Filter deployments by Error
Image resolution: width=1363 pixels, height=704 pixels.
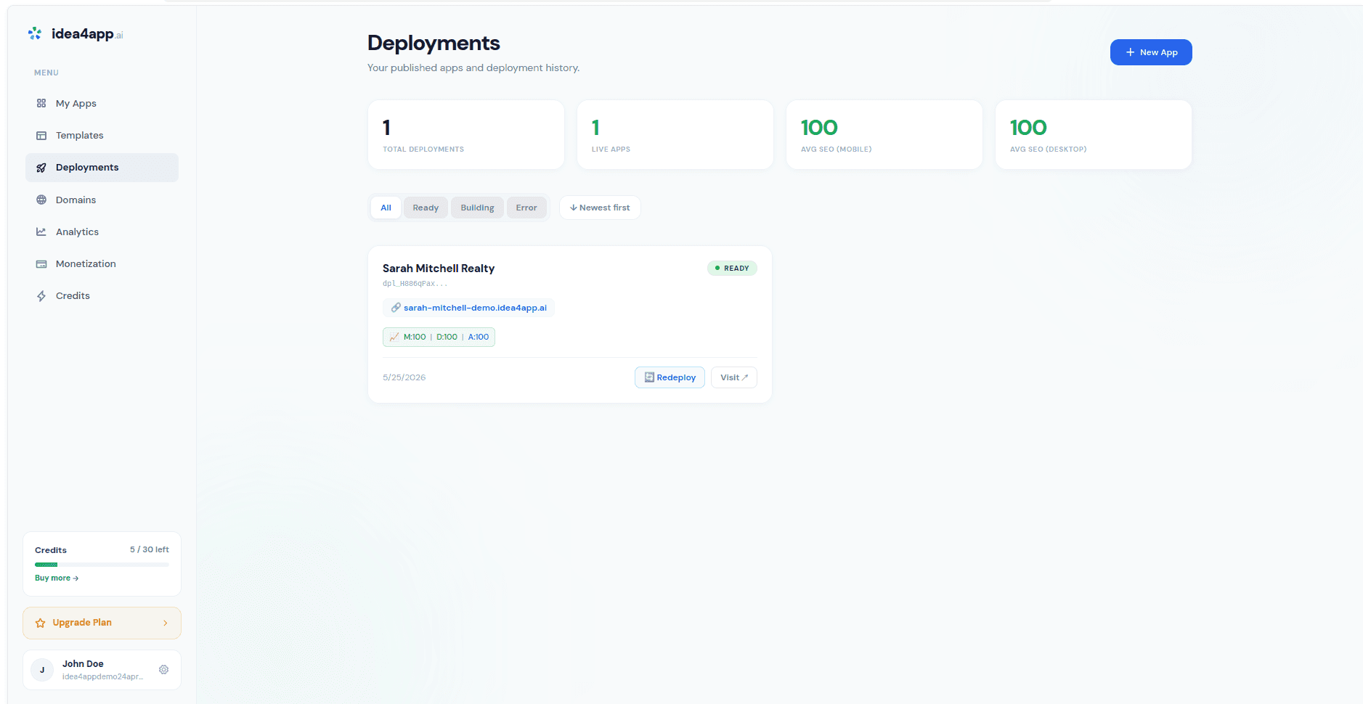[x=526, y=208]
